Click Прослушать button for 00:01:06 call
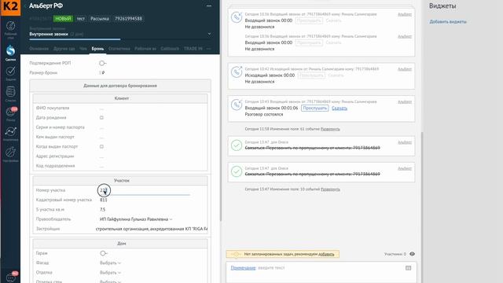Screen dimensions: 503x283 click(314, 108)
